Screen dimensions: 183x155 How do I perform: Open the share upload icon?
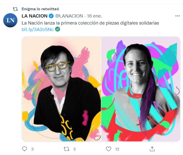[152, 149]
